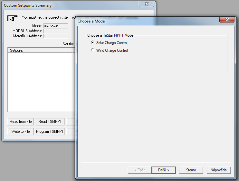Close the Choose a Mode dialog

coord(227,20)
